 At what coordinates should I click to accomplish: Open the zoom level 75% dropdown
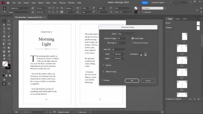(x=22, y=112)
